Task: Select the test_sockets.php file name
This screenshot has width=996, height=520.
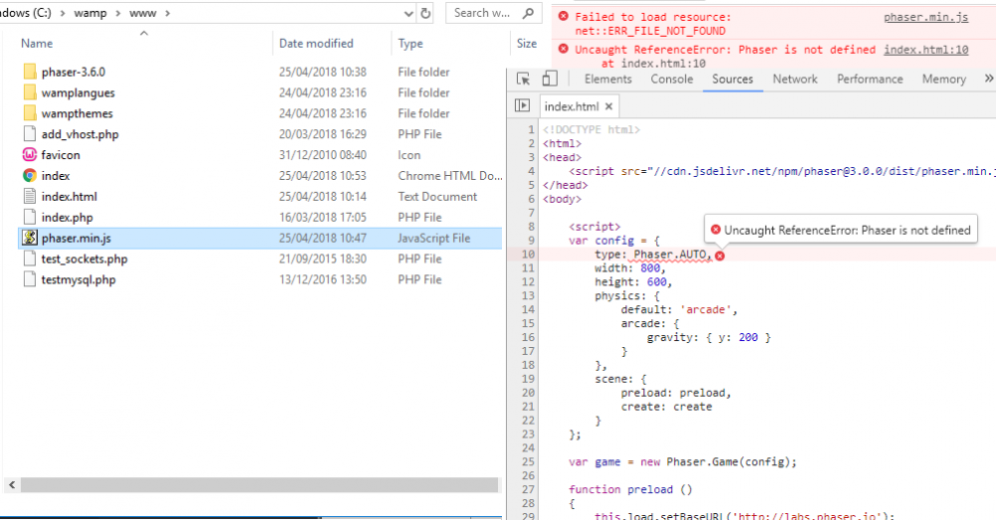Action: pos(85,259)
